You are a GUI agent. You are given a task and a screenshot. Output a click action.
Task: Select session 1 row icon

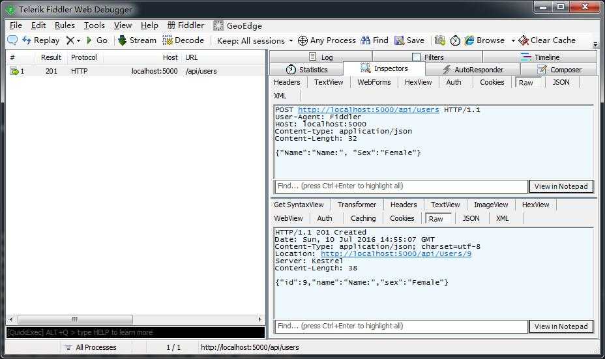click(x=14, y=71)
